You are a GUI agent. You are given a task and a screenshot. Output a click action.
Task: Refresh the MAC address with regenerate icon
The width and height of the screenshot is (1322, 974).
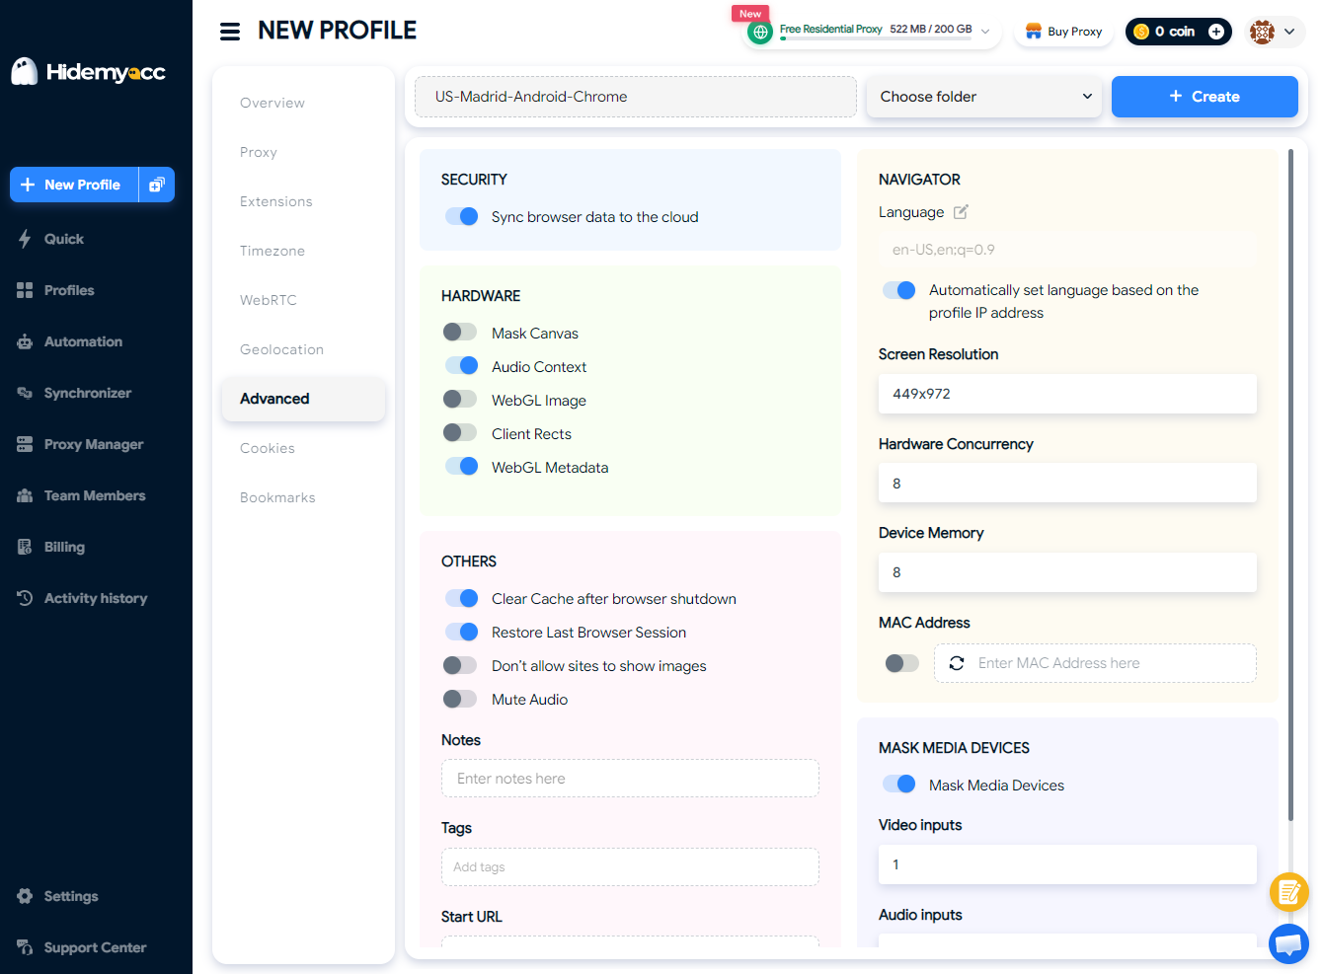click(x=956, y=663)
